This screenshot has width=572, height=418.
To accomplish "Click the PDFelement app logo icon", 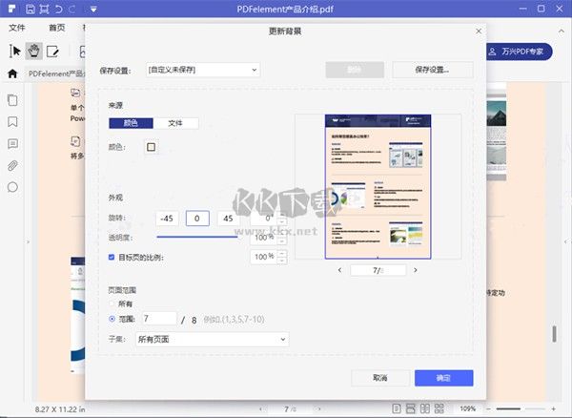I will pos(11,9).
